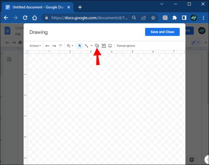Open the Actions menu
Image resolution: width=209 pixels, height=165 pixels.
35,46
